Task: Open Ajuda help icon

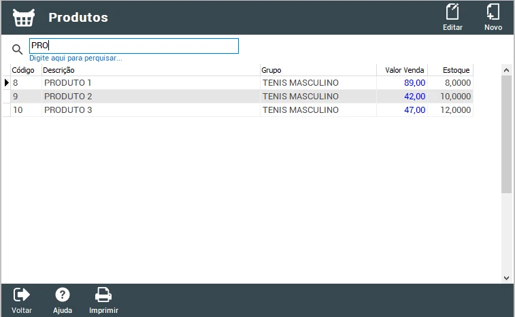Action: click(63, 295)
